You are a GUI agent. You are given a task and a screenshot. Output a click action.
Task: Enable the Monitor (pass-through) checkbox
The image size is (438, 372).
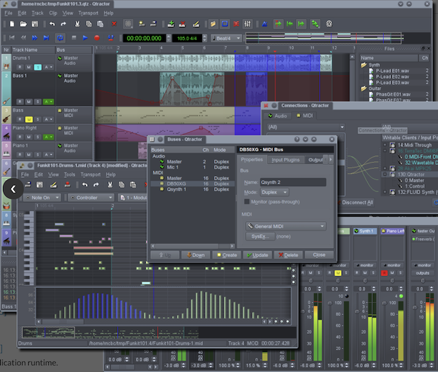coord(247,202)
